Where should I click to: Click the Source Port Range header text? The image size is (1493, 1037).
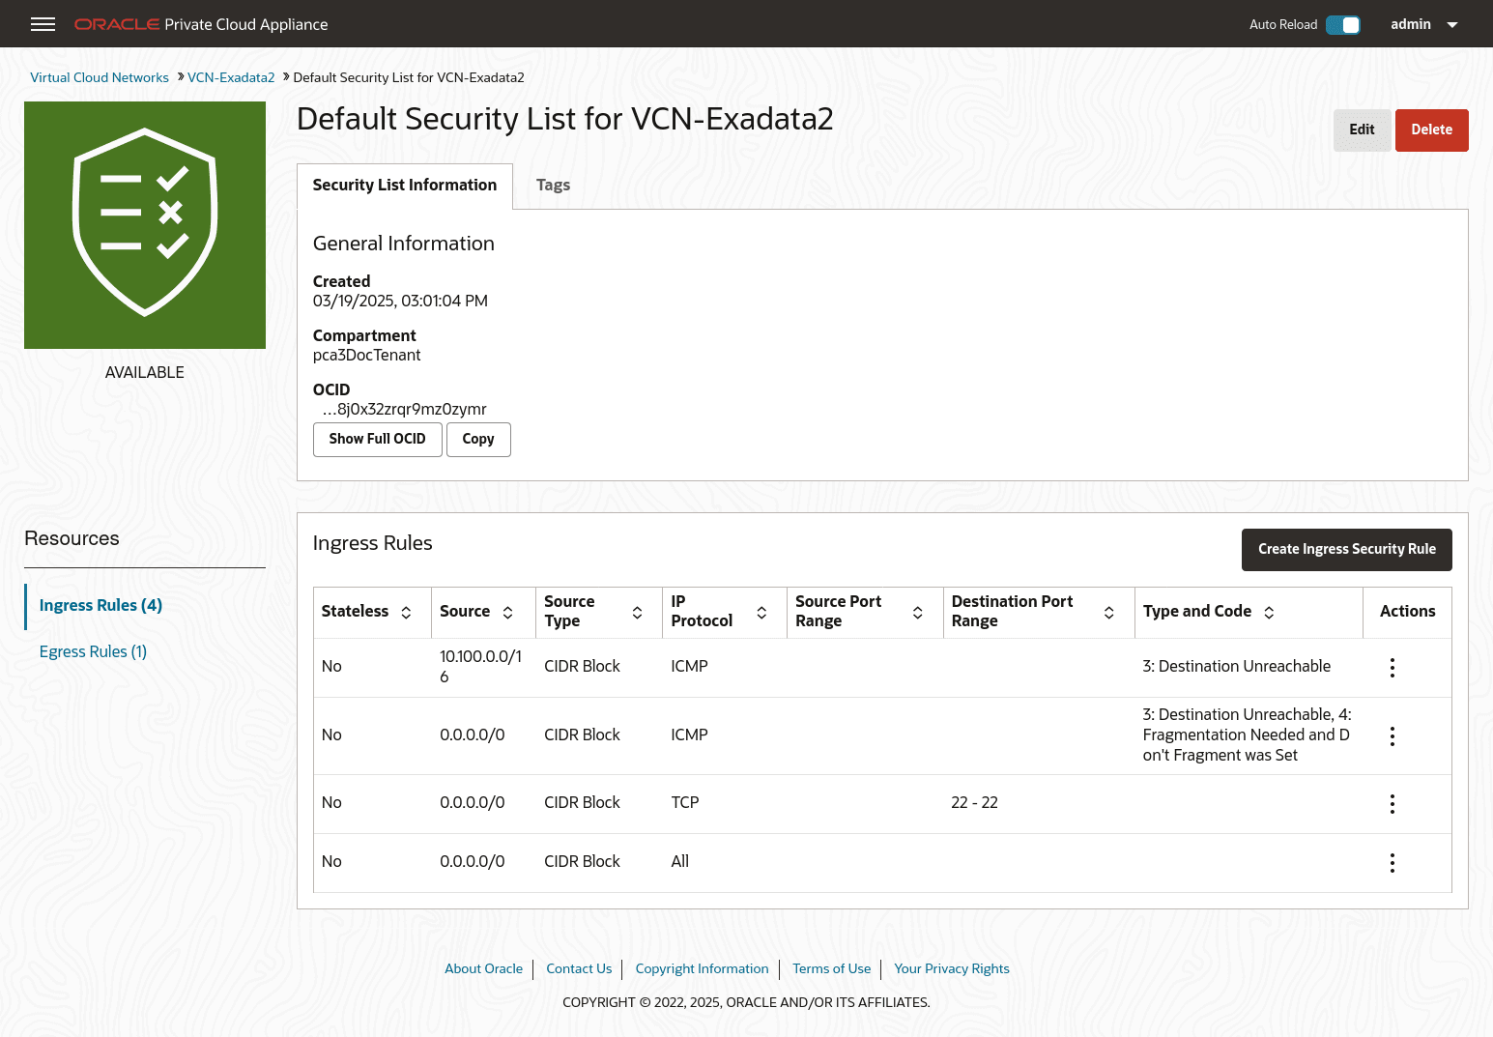(x=838, y=612)
